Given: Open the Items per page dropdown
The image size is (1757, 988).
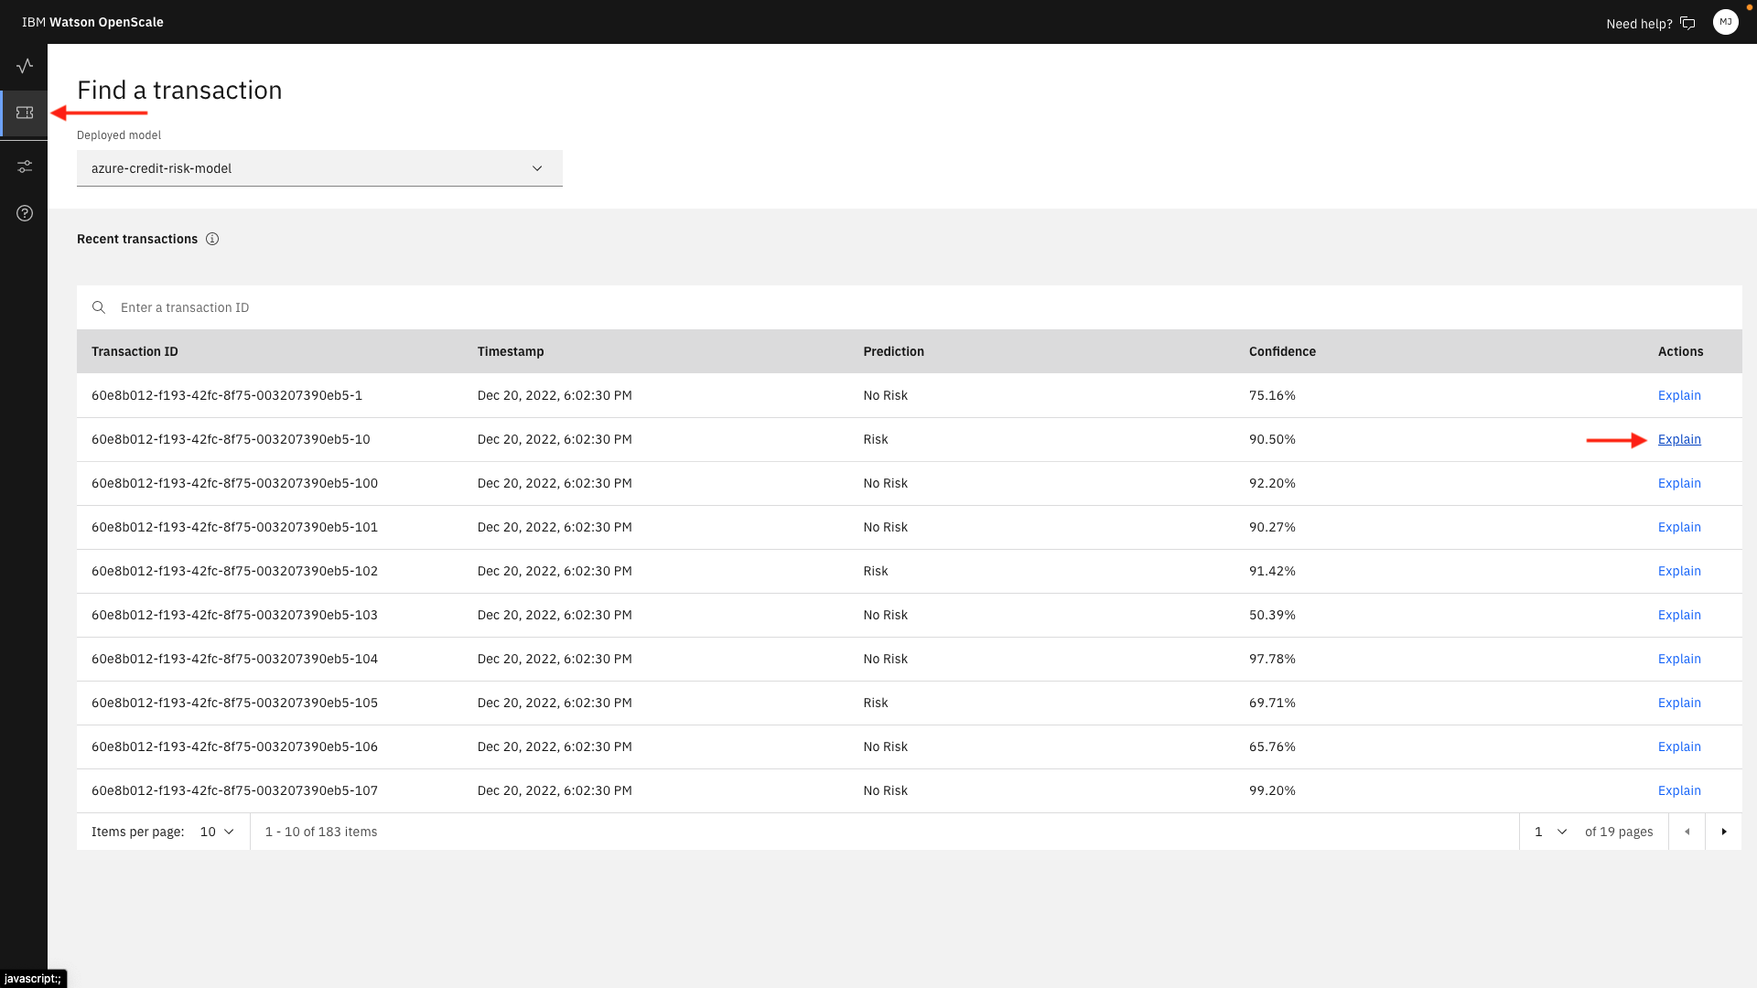Looking at the screenshot, I should click(217, 832).
